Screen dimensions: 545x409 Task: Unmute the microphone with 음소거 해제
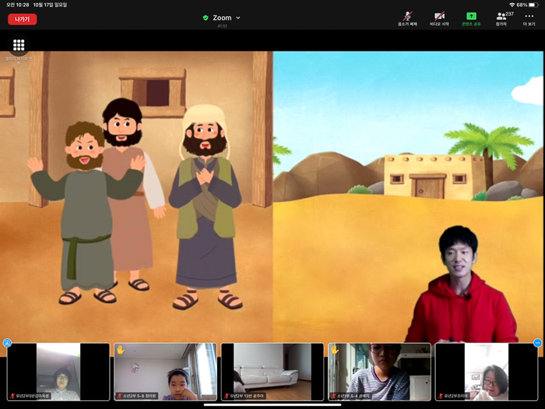pyautogui.click(x=407, y=19)
